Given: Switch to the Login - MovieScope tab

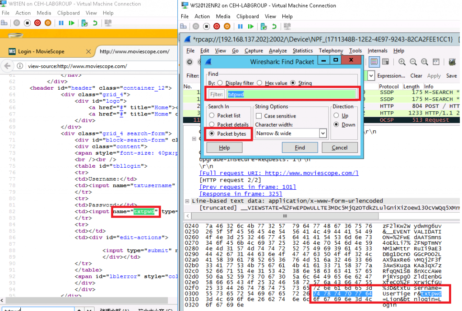Looking at the screenshot, I should tap(41, 51).
